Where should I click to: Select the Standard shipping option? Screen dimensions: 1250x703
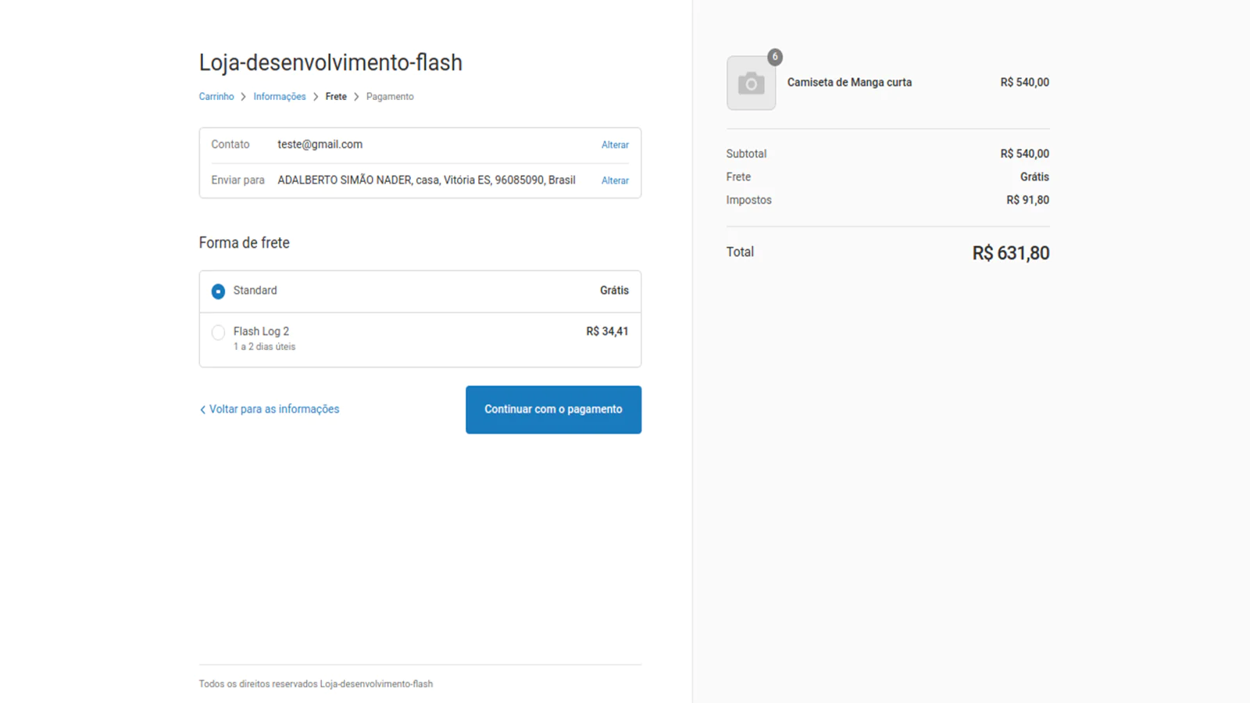click(218, 291)
